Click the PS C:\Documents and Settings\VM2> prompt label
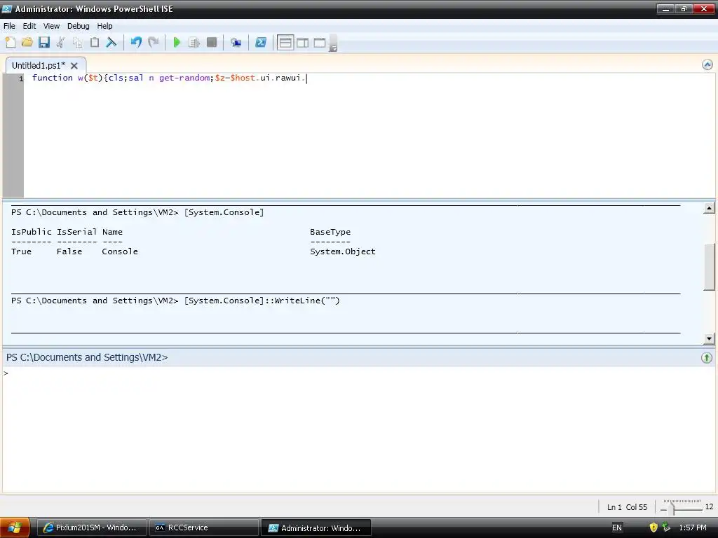Screen dimensions: 718x538 click(x=87, y=358)
